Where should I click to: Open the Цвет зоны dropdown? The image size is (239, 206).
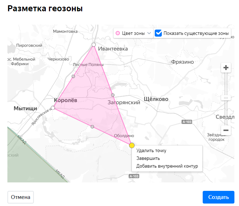tap(133, 33)
